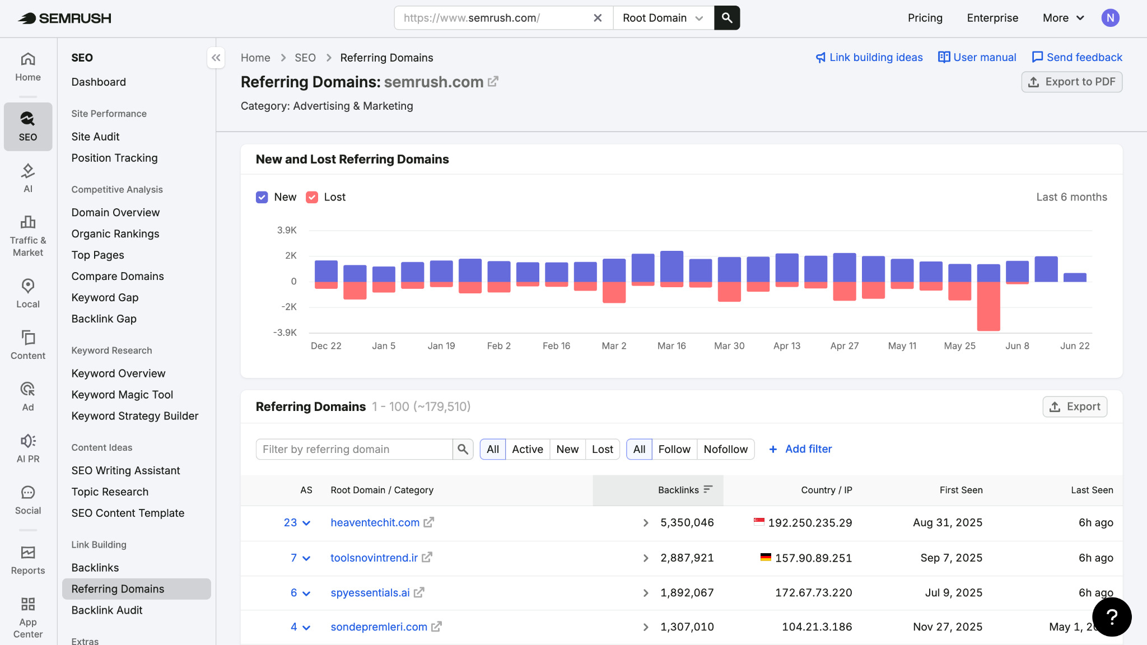Open Site Audit in sidebar
The width and height of the screenshot is (1147, 645).
[x=96, y=137]
